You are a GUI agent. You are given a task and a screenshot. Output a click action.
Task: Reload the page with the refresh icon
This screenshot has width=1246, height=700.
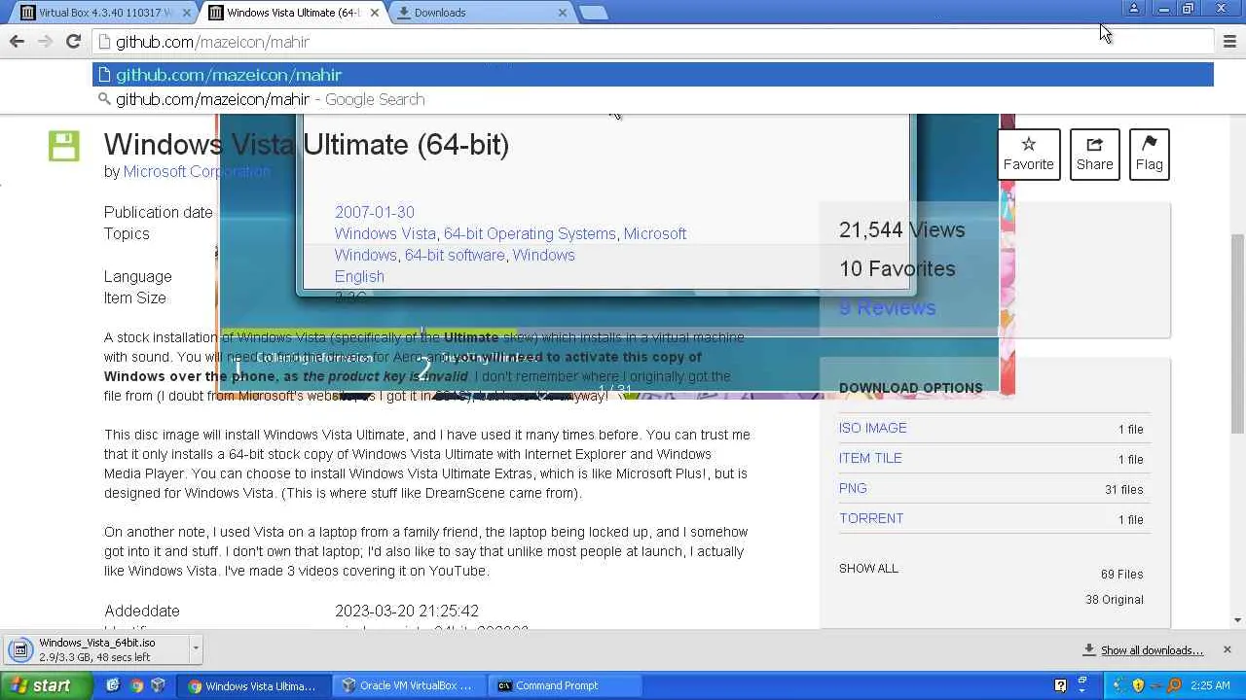click(73, 41)
